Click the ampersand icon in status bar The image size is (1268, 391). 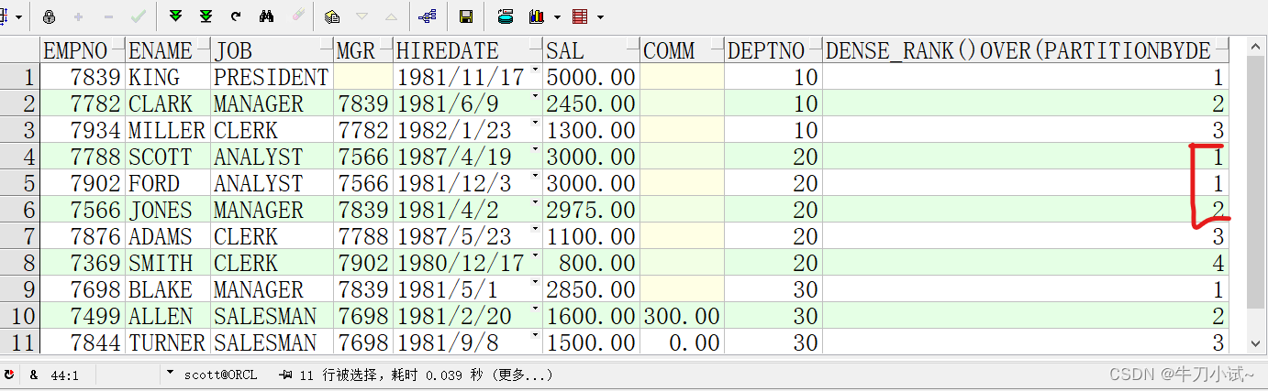34,375
